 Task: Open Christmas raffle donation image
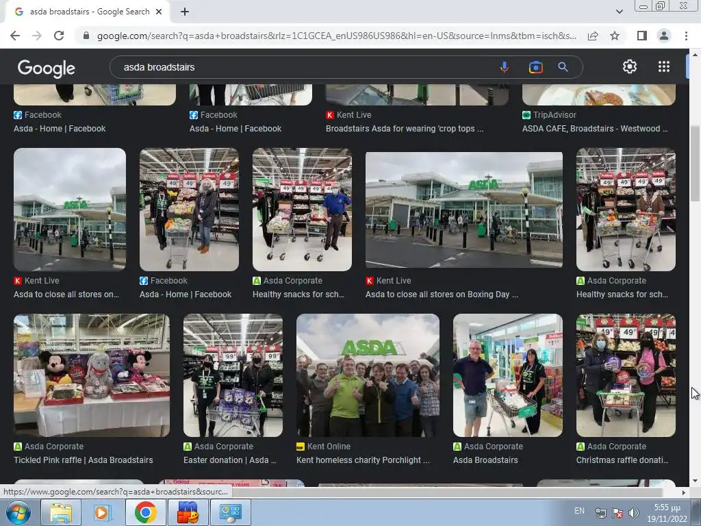point(626,375)
